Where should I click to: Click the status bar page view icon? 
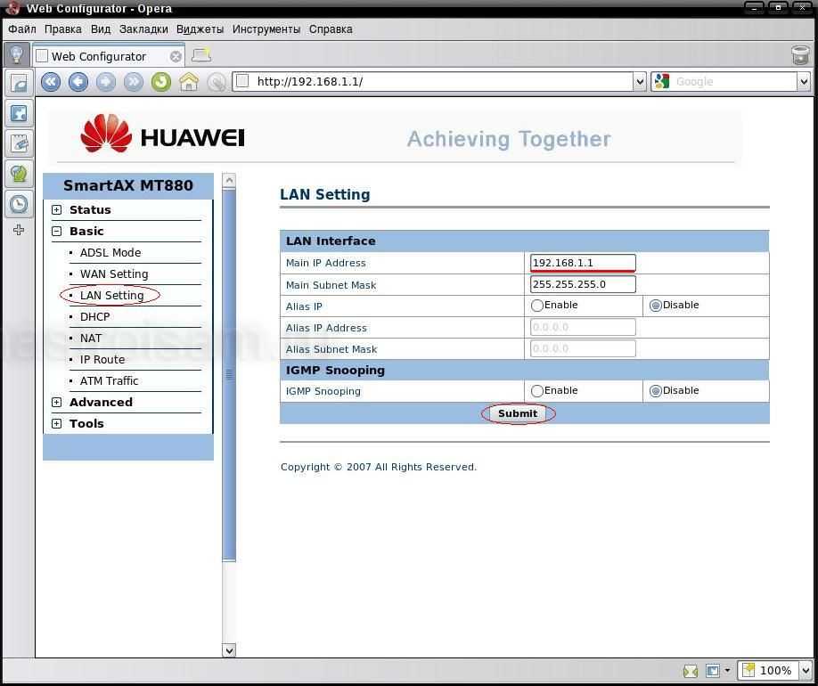click(713, 670)
